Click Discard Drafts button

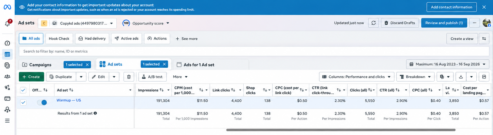point(400,23)
